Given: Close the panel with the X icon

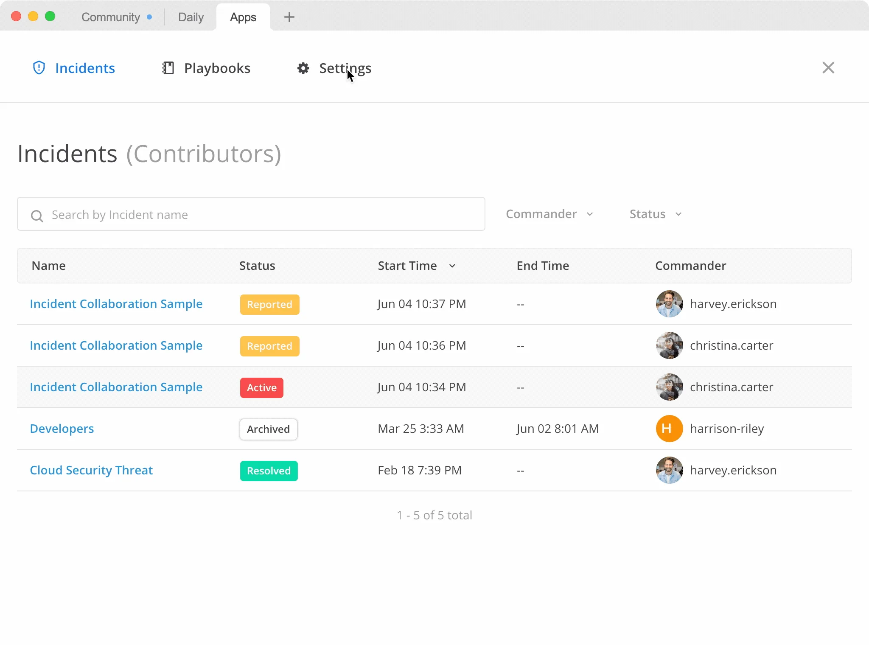Looking at the screenshot, I should pyautogui.click(x=828, y=67).
